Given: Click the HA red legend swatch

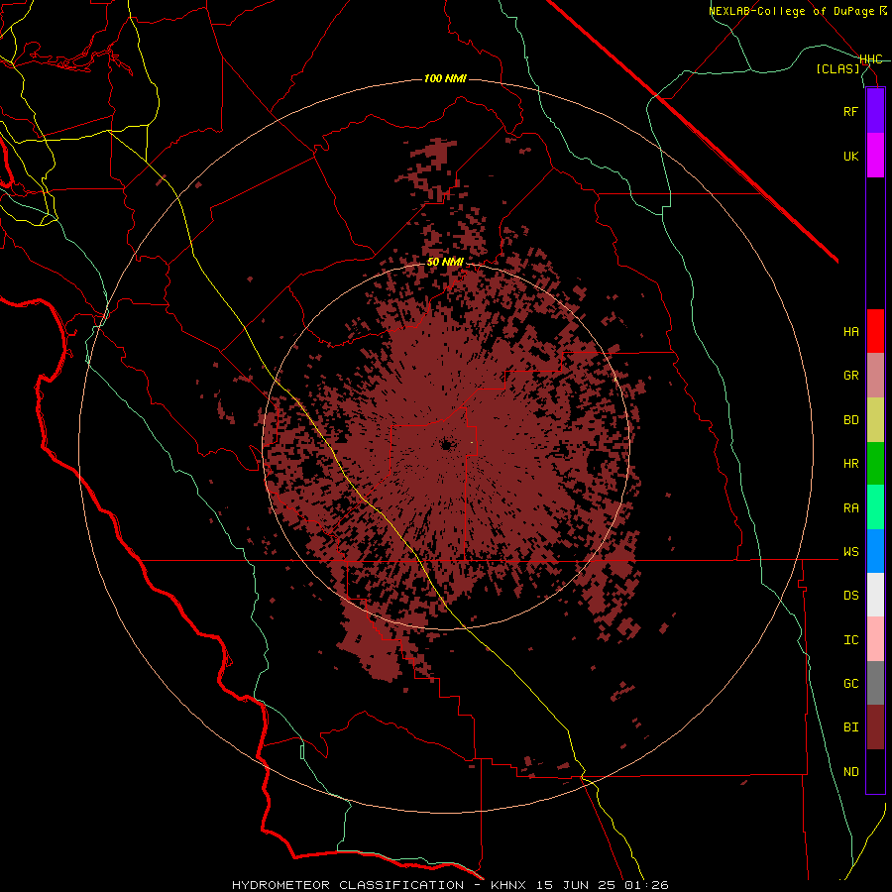Looking at the screenshot, I should pyautogui.click(x=875, y=331).
